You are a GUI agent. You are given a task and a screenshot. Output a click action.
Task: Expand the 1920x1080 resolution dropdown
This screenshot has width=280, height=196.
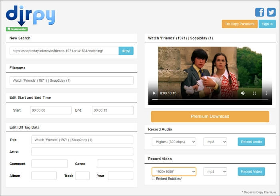click(x=174, y=171)
